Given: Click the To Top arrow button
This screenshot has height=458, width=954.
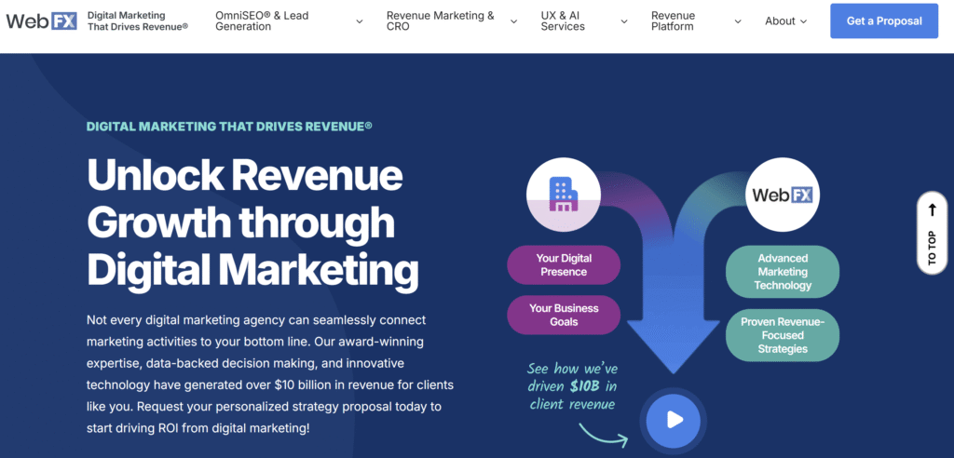Looking at the screenshot, I should coord(932,233).
